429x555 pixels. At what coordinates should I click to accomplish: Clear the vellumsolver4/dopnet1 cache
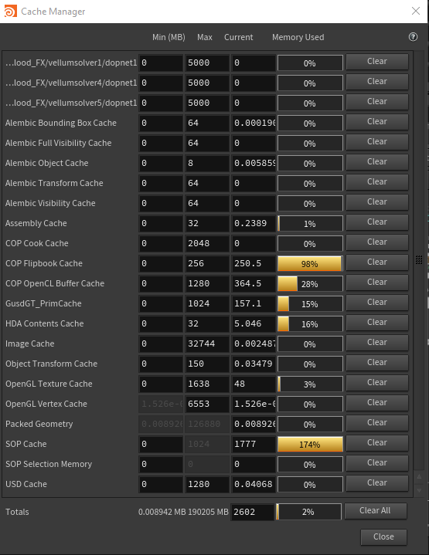pos(377,82)
